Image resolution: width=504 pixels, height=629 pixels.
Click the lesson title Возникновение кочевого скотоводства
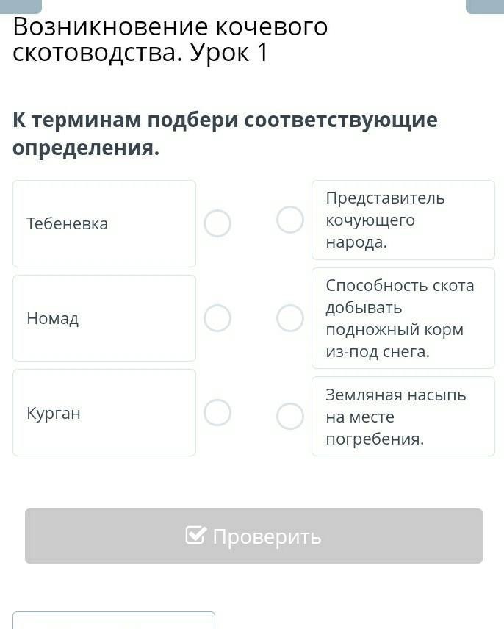170,40
